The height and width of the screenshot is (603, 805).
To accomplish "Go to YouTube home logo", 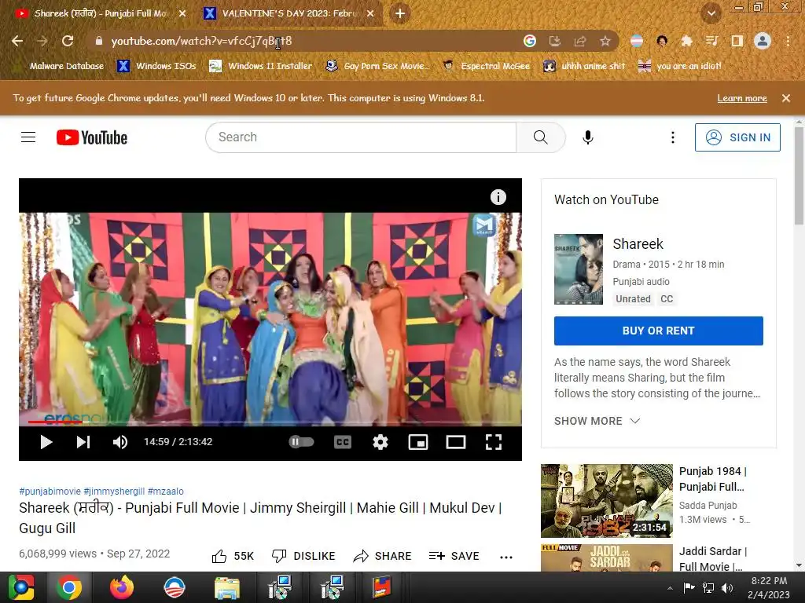I will tap(92, 137).
